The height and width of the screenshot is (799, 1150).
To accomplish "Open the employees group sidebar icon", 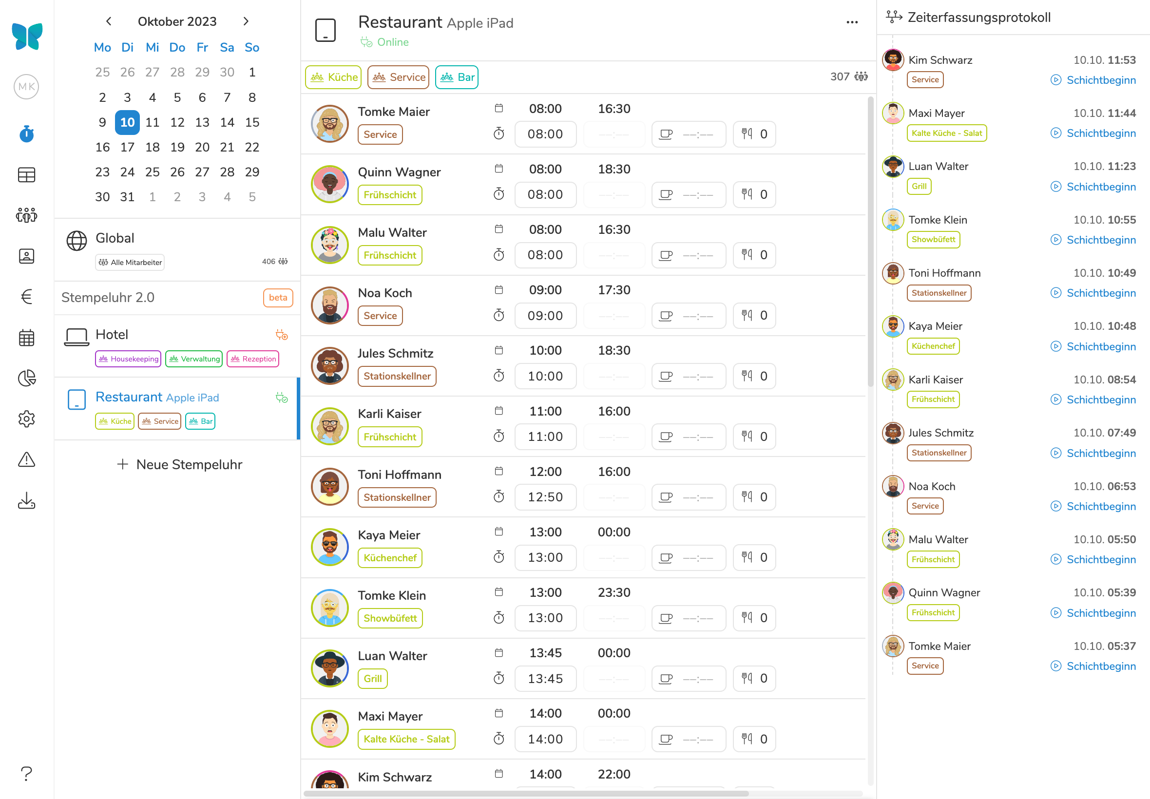I will click(x=26, y=215).
